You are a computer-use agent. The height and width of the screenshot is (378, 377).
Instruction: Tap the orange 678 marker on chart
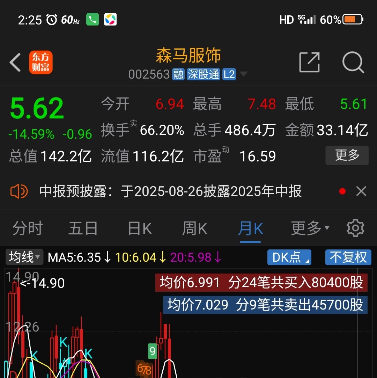pyautogui.click(x=144, y=369)
